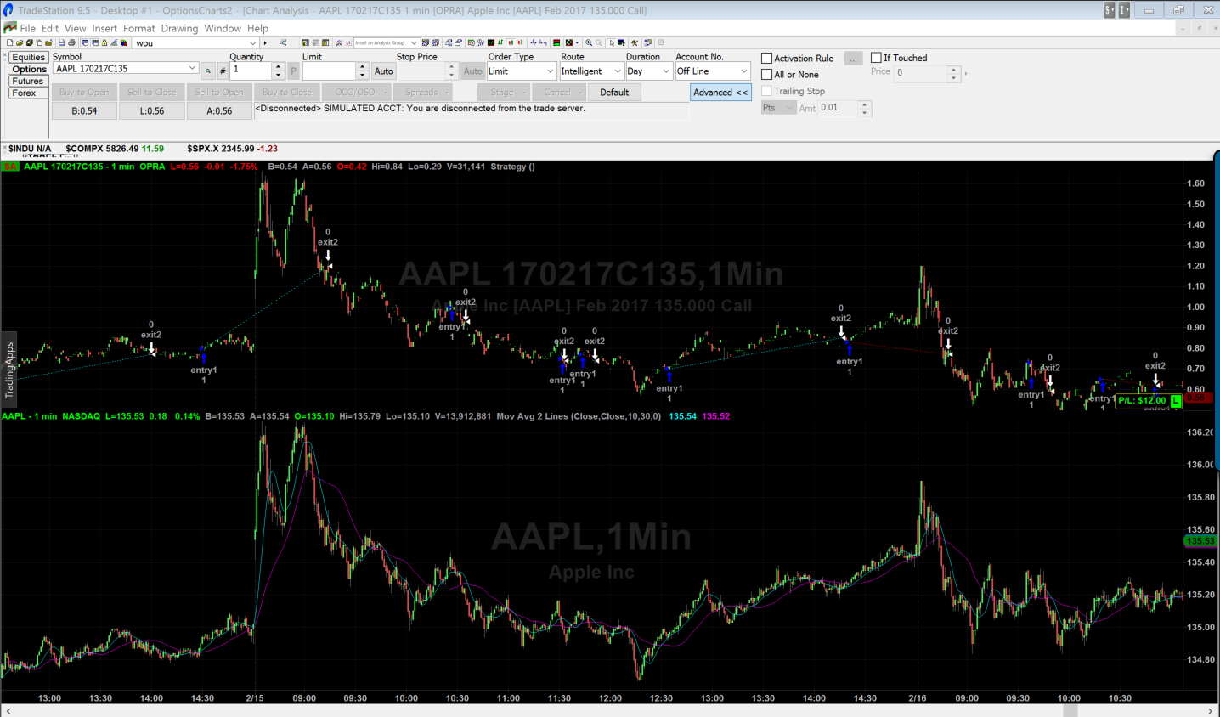This screenshot has width=1220, height=717.
Task: Click the green L box beside P/L
Action: click(x=1176, y=400)
